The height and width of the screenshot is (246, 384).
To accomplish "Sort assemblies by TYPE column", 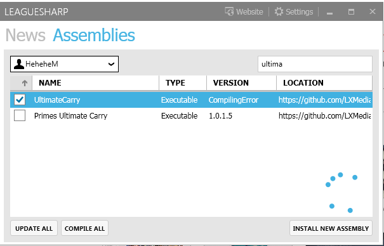I will [x=183, y=83].
